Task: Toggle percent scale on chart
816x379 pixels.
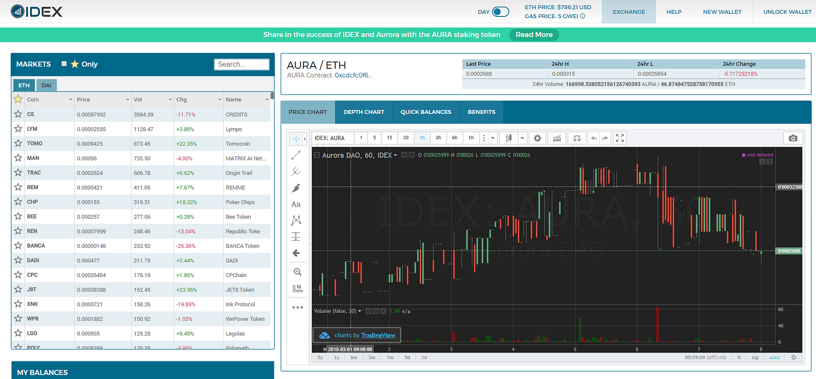Action: tap(739, 357)
